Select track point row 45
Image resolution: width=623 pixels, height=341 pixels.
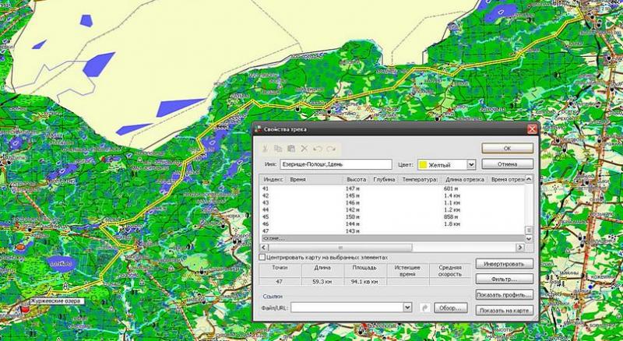click(x=392, y=217)
